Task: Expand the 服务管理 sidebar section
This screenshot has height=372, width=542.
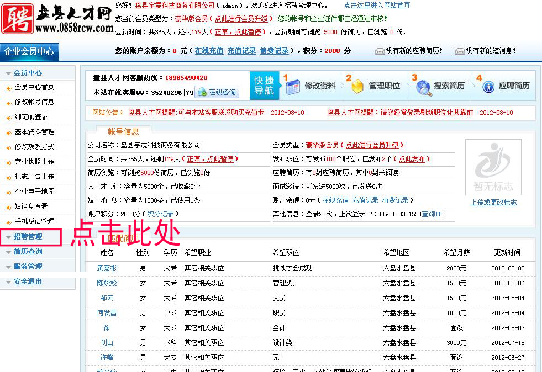Action: (28, 267)
